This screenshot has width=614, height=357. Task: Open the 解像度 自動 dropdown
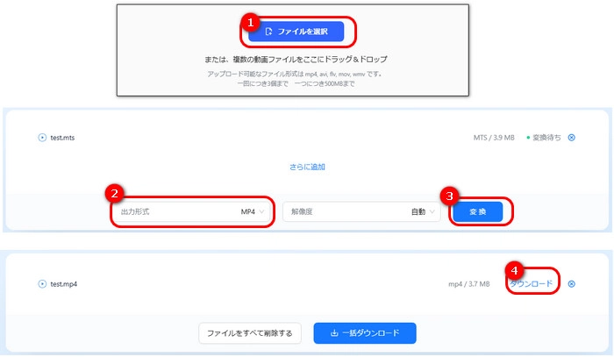[x=361, y=211]
